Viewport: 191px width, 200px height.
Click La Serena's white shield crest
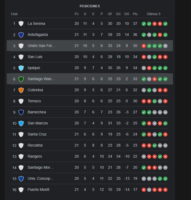[21, 23]
